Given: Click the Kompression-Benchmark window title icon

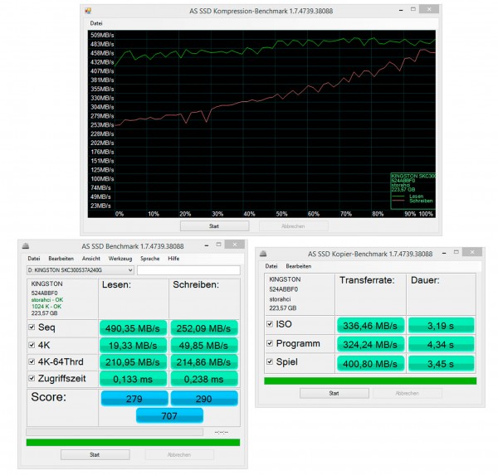Looking at the screenshot, I should [88, 11].
